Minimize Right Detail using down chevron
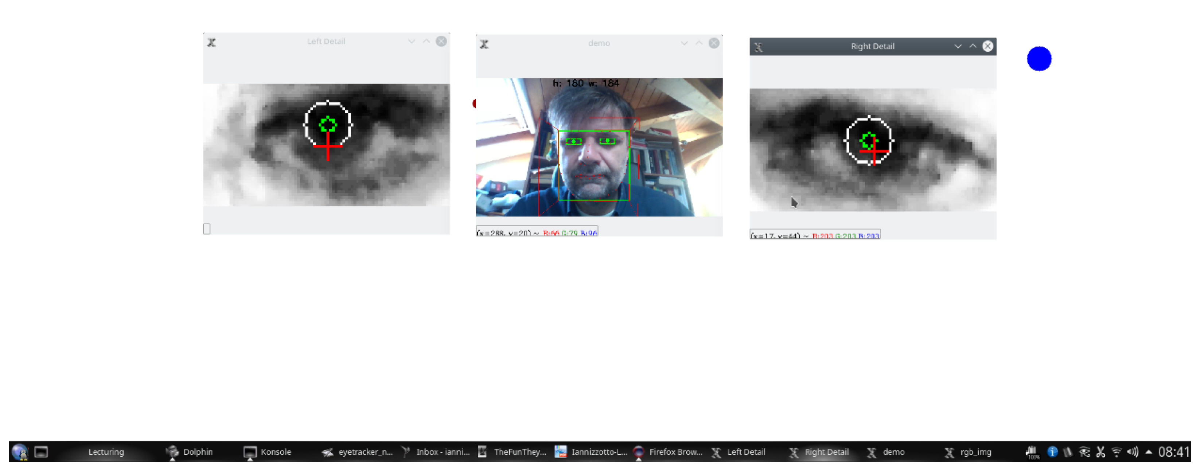Screen dimensions: 1204x468 point(958,46)
